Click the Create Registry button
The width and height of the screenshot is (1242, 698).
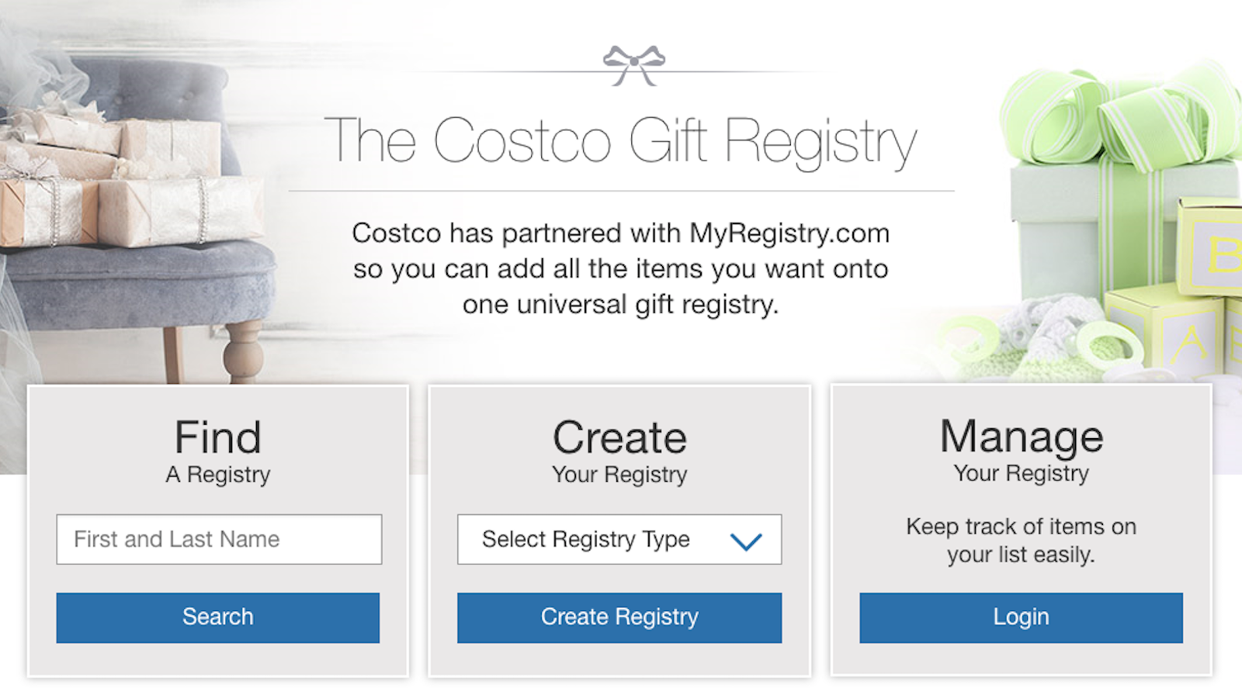pos(619,617)
